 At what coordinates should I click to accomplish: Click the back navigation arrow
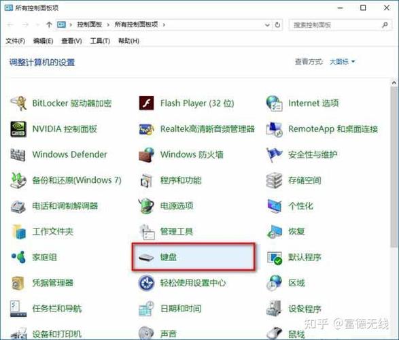pyautogui.click(x=10, y=24)
